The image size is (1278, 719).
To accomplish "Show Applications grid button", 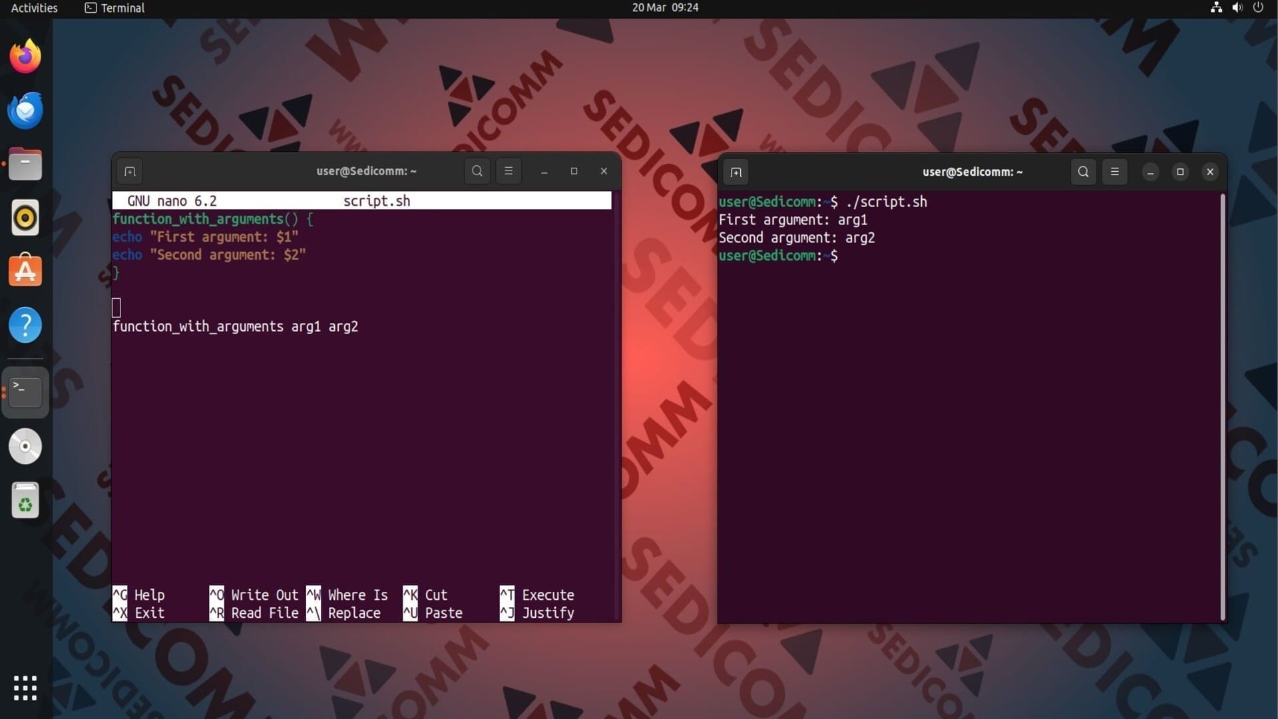I will [25, 688].
